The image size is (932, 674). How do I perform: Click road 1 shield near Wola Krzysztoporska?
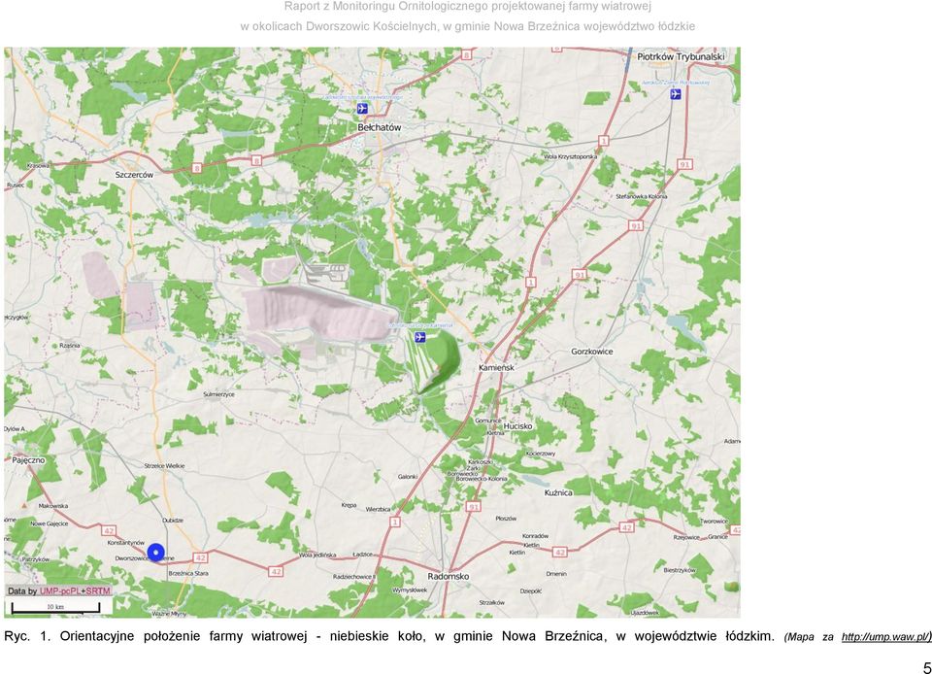[604, 141]
